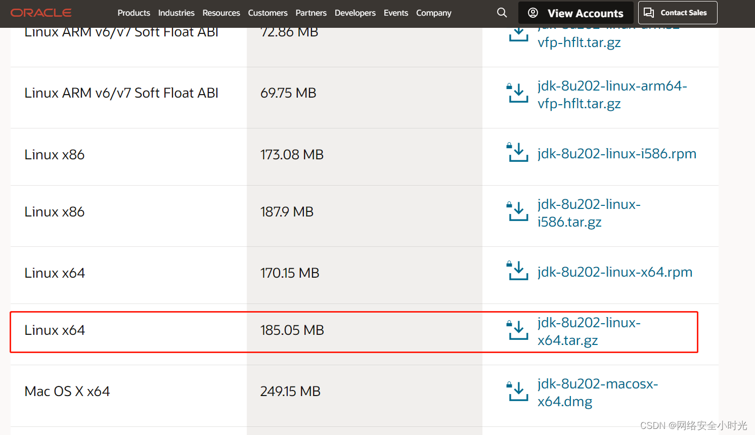Click the Contact Sales button

(678, 13)
